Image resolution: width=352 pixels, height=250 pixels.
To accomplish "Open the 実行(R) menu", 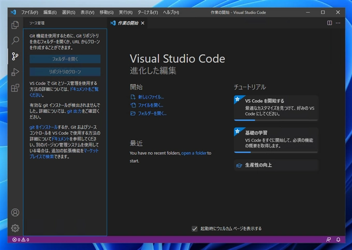I will click(x=125, y=12).
